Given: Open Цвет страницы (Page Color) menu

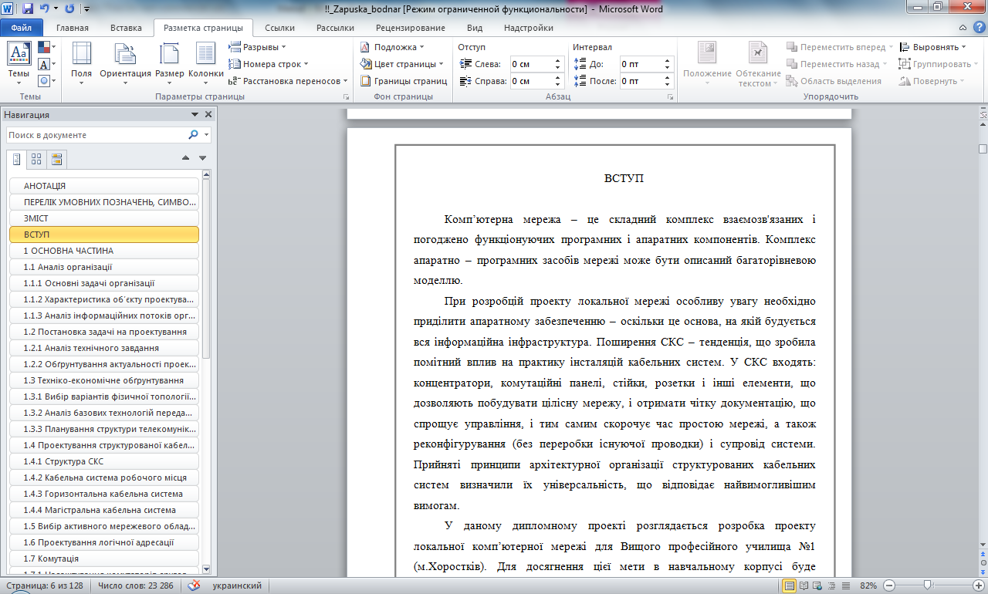Looking at the screenshot, I should [x=402, y=64].
